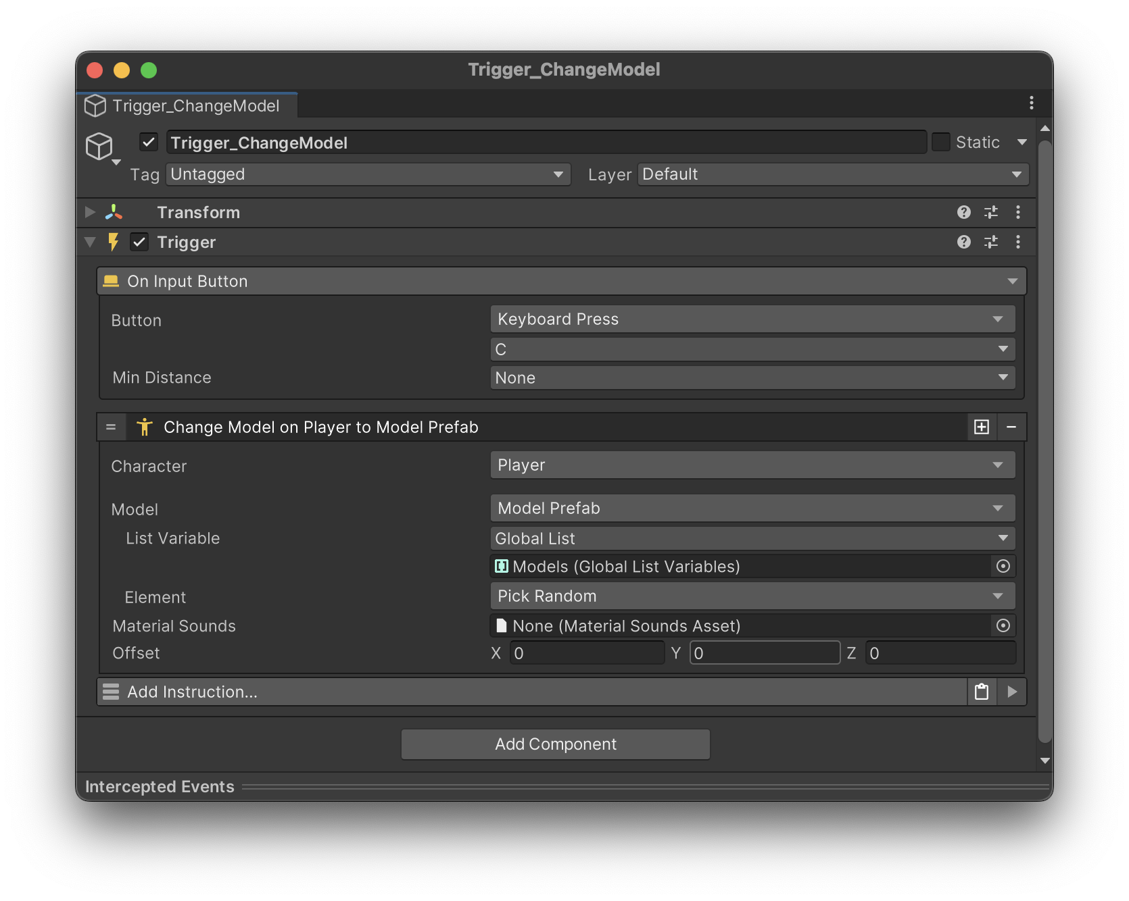Disable the Trigger component checkbox
Screen dimensions: 1129x901
pos(139,242)
